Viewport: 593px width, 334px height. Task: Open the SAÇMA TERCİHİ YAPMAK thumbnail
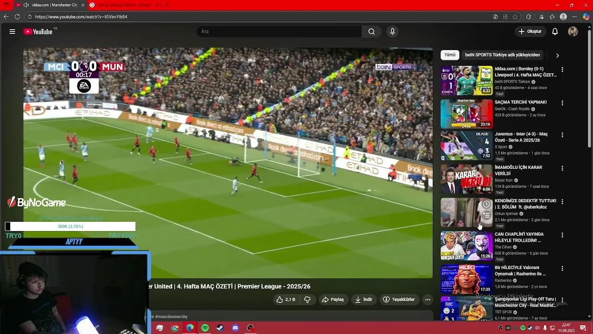click(x=467, y=114)
